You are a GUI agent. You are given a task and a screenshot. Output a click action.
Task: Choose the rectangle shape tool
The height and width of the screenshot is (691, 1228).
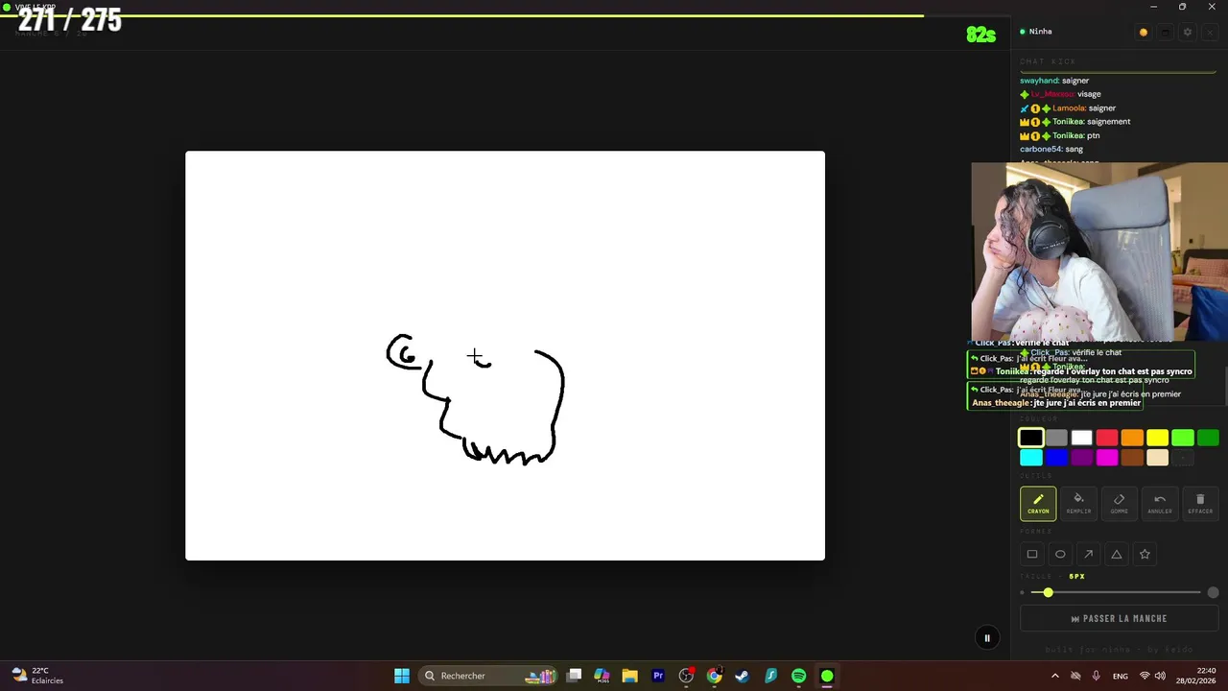1032,554
